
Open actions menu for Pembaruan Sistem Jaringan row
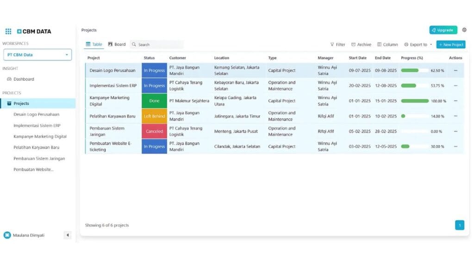pyautogui.click(x=455, y=131)
